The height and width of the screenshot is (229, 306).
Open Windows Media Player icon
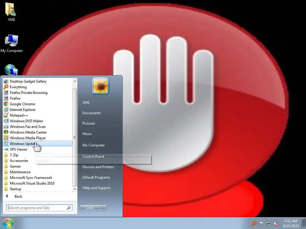click(6, 138)
